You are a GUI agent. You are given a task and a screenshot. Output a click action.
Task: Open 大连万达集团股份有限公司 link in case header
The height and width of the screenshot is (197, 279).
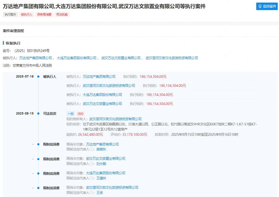(76, 58)
